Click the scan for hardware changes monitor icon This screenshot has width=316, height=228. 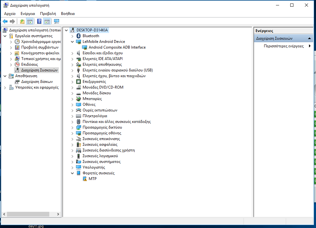pyautogui.click(x=57, y=21)
